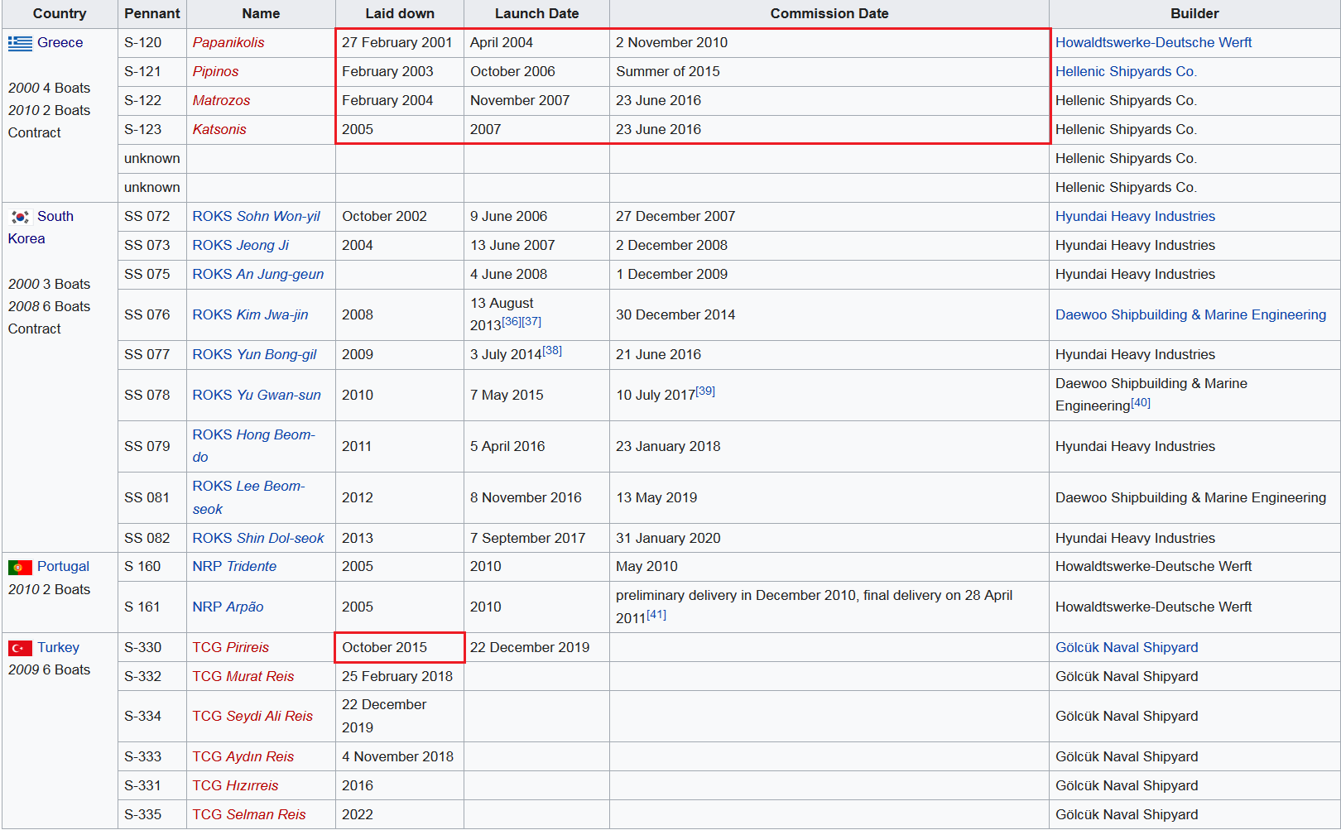Select the '4 November 2018' laid down cell
This screenshot has width=1341, height=830.
400,757
